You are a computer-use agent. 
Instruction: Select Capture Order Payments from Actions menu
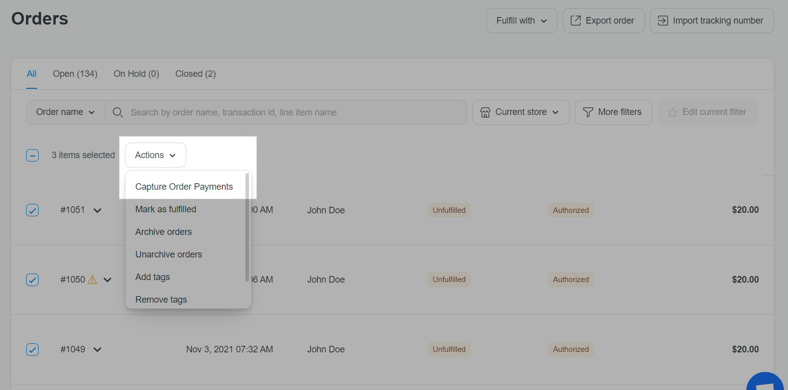point(184,187)
